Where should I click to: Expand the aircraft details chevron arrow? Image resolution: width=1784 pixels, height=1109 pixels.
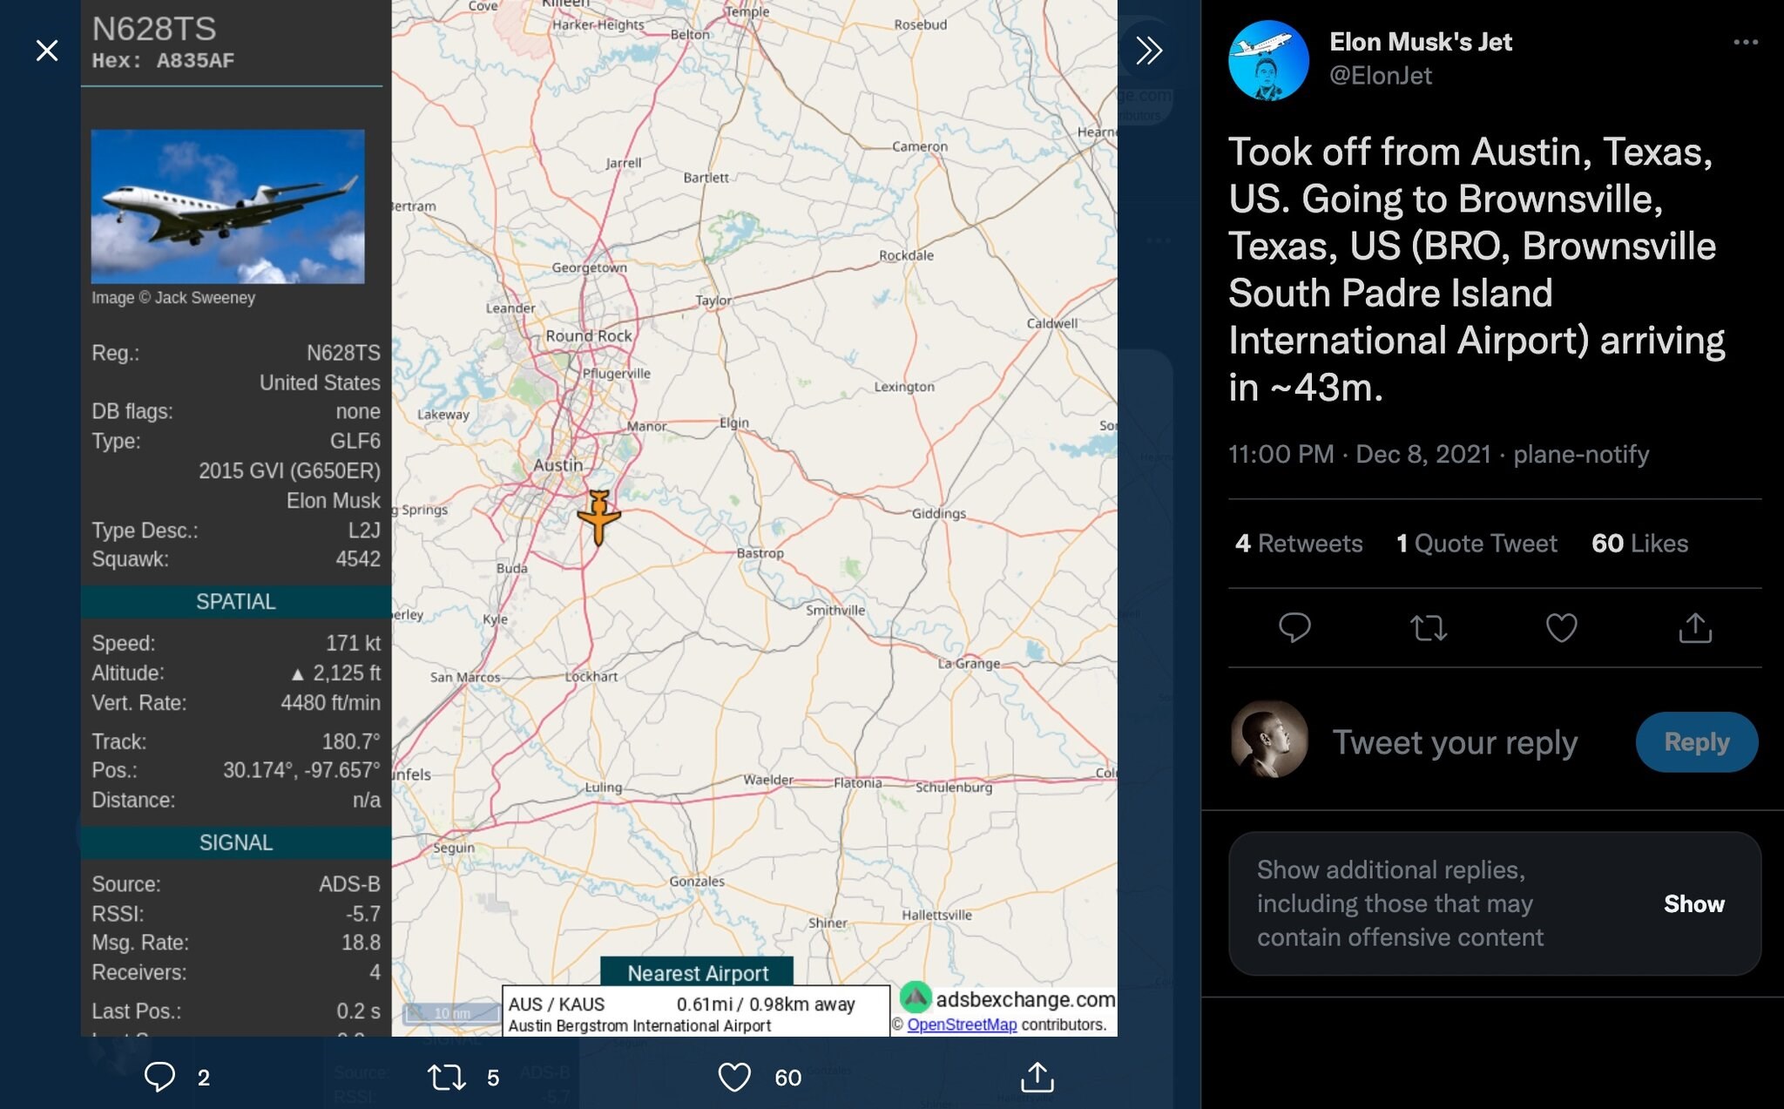coord(1146,47)
